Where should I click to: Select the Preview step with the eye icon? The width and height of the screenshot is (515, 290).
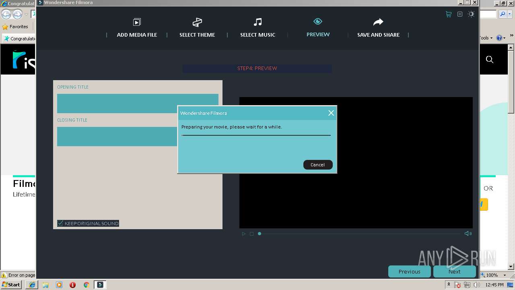pyautogui.click(x=318, y=27)
